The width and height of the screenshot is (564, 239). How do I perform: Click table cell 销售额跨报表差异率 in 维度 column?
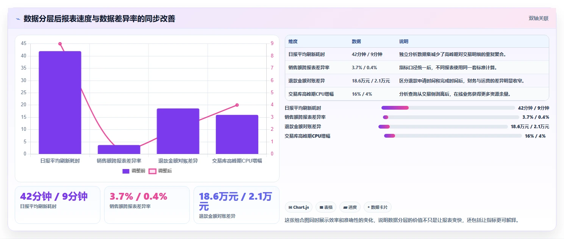tap(309, 68)
